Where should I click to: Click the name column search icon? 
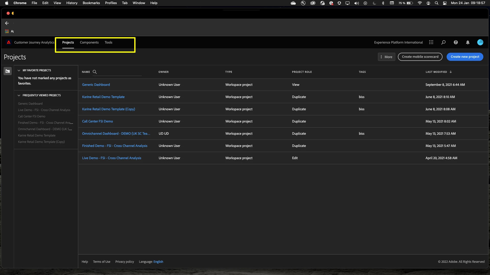[95, 72]
